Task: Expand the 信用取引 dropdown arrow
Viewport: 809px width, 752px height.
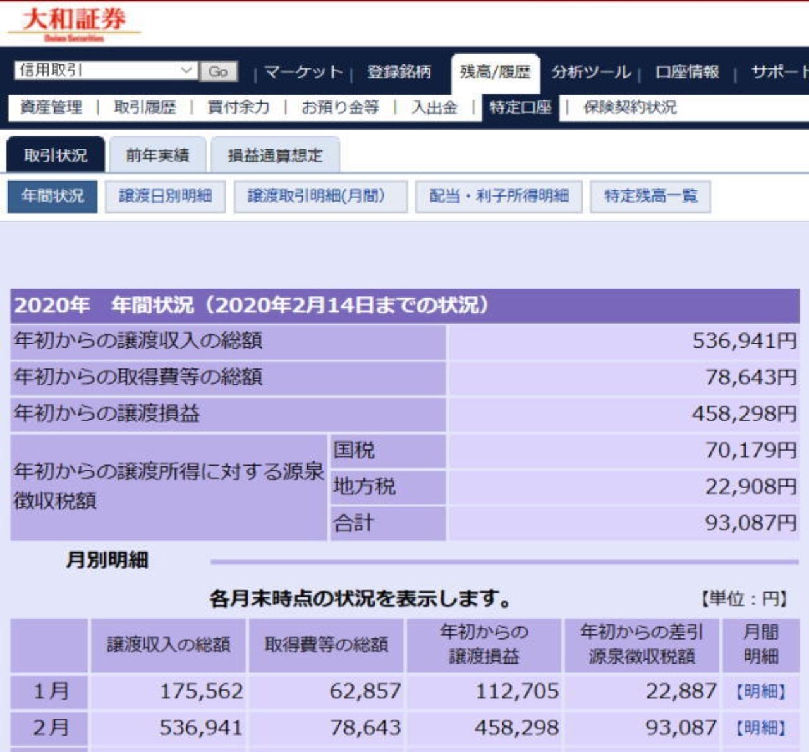Action: click(x=186, y=70)
